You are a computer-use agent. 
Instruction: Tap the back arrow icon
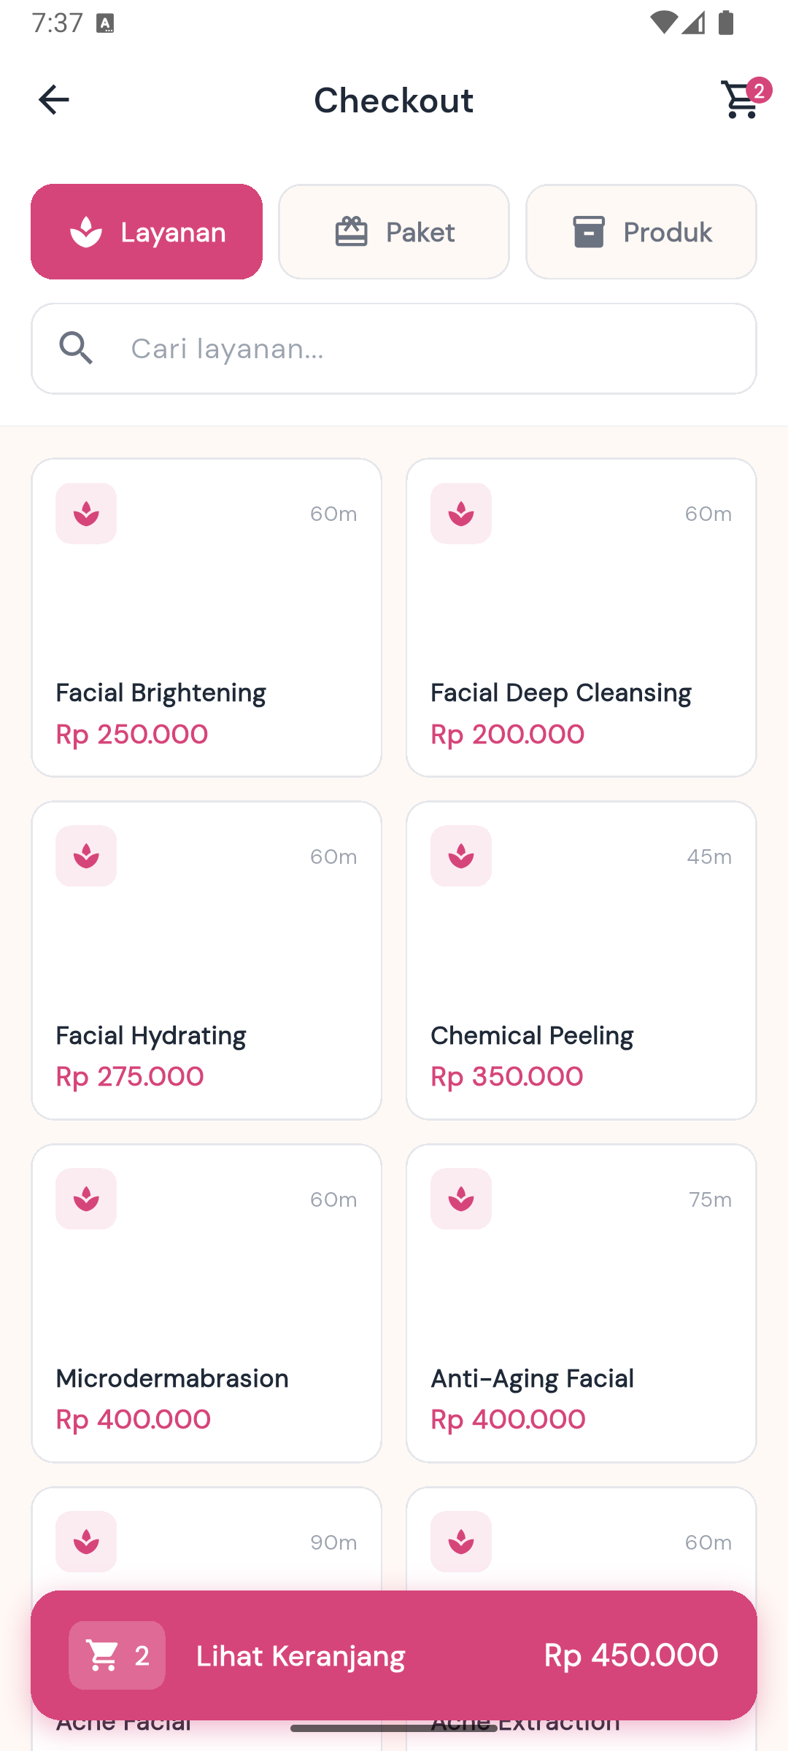[53, 100]
